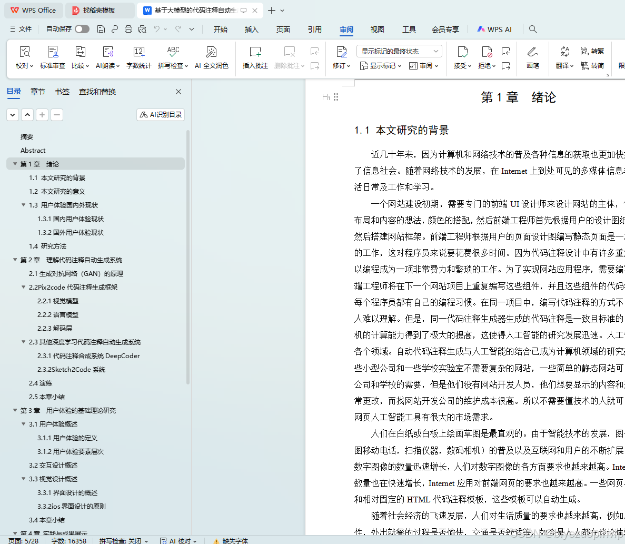Insert a comment with 插入批注
The width and height of the screenshot is (625, 544).
(x=255, y=57)
